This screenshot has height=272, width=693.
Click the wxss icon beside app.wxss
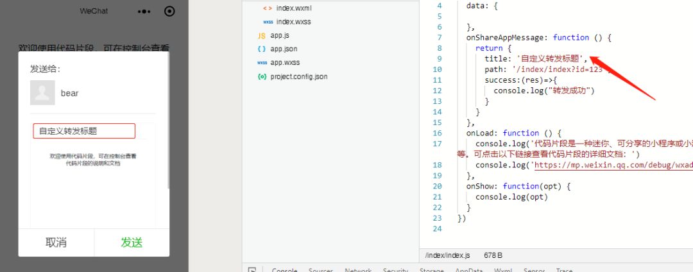262,63
